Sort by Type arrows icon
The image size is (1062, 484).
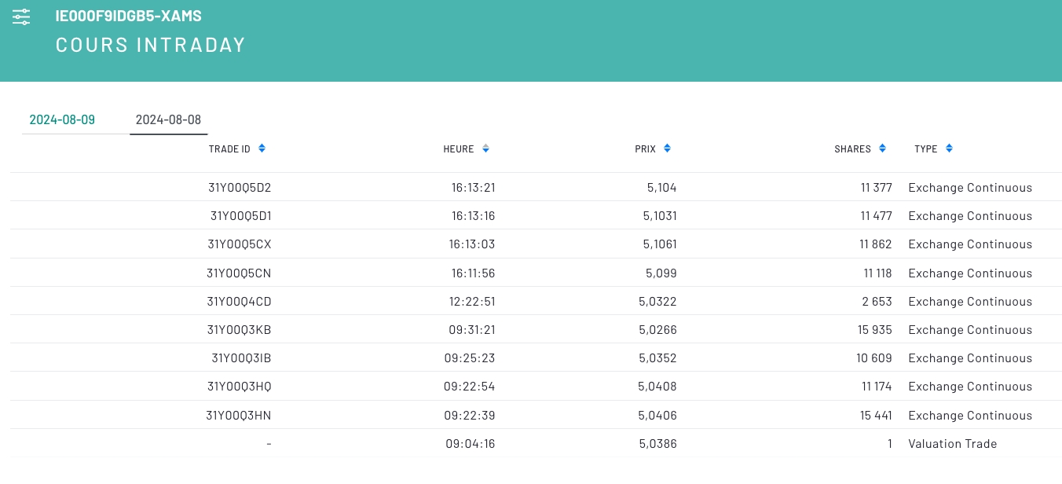949,148
